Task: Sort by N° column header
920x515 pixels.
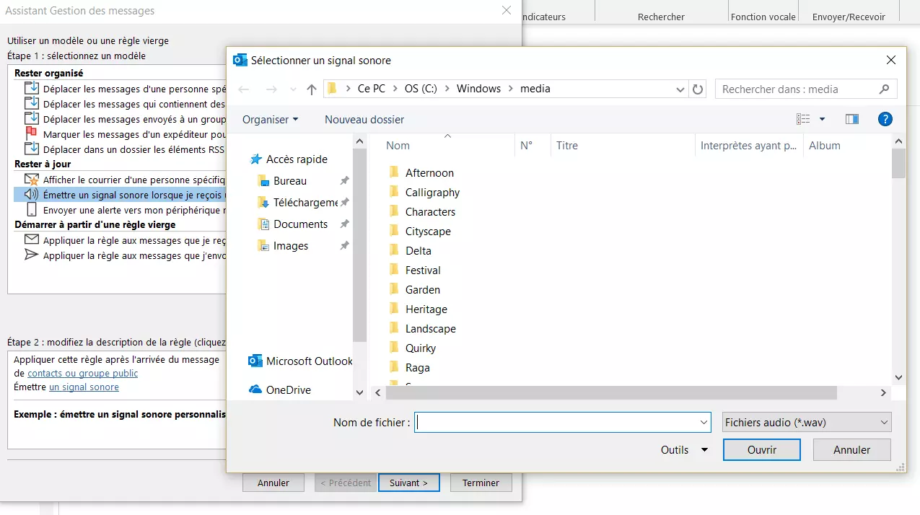Action: coord(533,145)
